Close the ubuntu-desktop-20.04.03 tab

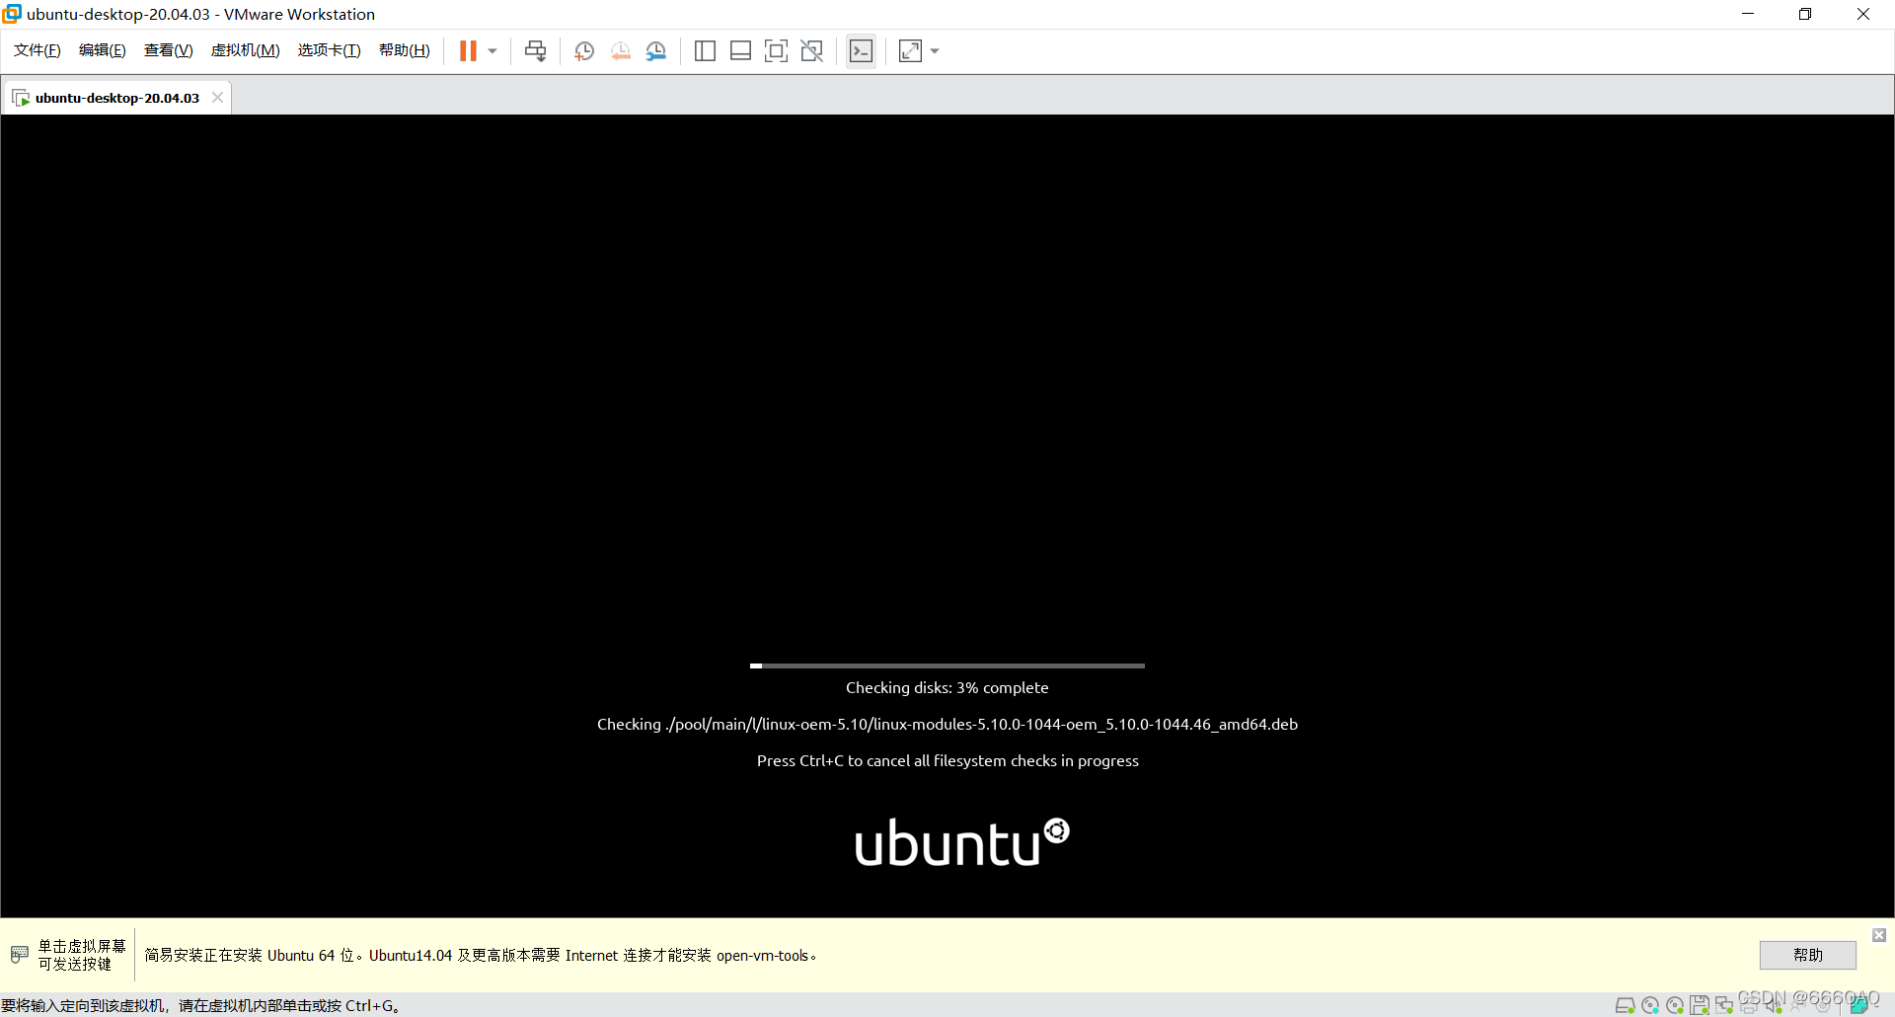(x=217, y=97)
